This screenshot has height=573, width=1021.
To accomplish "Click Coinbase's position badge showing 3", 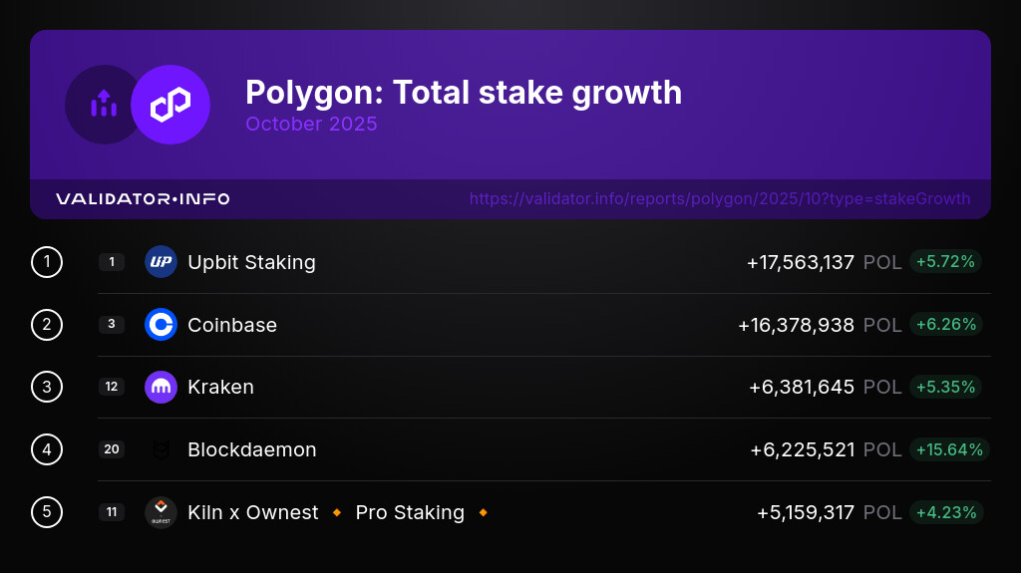I will [x=112, y=325].
